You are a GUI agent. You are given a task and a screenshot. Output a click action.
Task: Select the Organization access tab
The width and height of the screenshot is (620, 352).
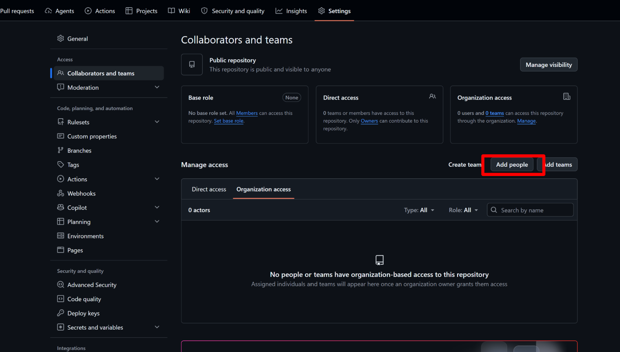pos(263,189)
